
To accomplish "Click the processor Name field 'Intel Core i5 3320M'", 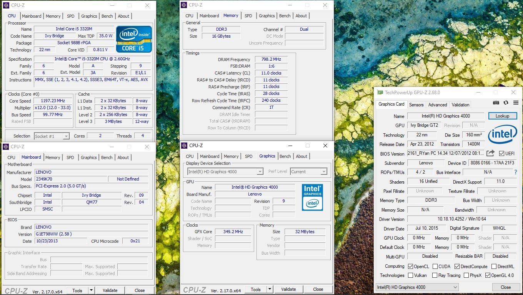I will pos(74,29).
